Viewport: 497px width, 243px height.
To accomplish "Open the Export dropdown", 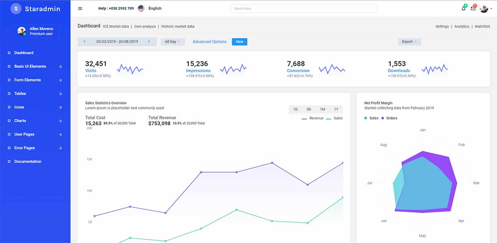I will click(409, 41).
